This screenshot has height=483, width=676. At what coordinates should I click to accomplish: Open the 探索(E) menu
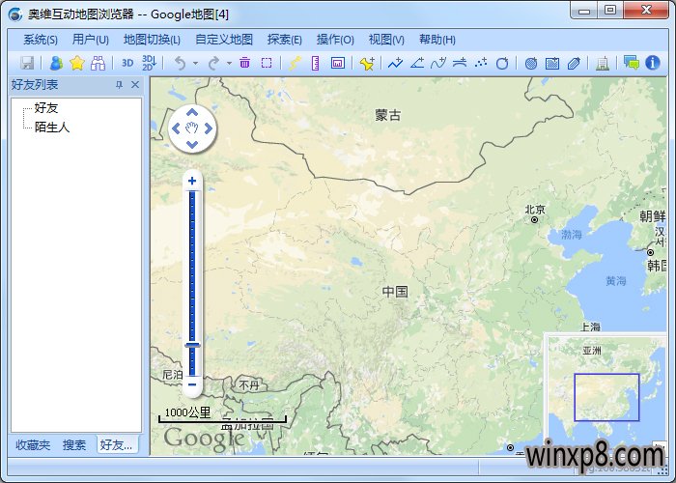click(285, 40)
